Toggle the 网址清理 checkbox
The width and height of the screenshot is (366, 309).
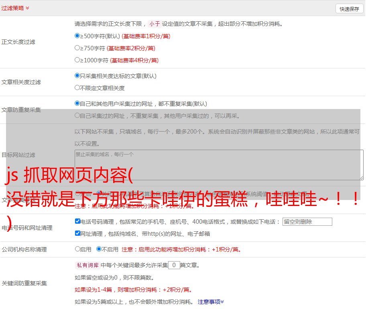tap(78, 233)
